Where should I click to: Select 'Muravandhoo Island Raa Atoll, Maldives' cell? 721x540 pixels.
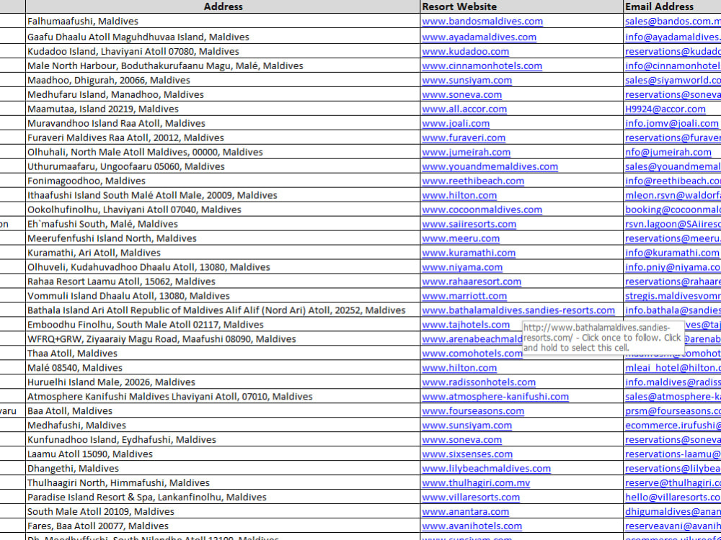[x=223, y=123]
